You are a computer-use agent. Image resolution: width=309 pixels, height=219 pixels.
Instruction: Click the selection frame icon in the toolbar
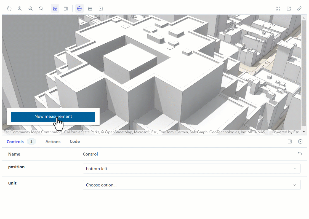pyautogui.click(x=101, y=9)
